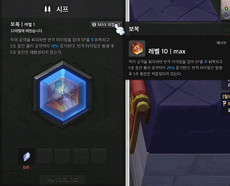This screenshot has width=230, height=186.
Task: Click the 보복 tooltip header
Action: (x=134, y=29)
